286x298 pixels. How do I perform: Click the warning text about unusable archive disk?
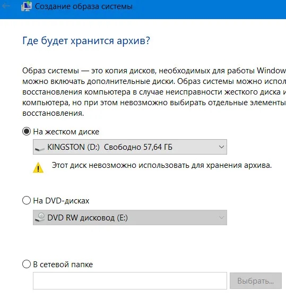pyautogui.click(x=162, y=165)
